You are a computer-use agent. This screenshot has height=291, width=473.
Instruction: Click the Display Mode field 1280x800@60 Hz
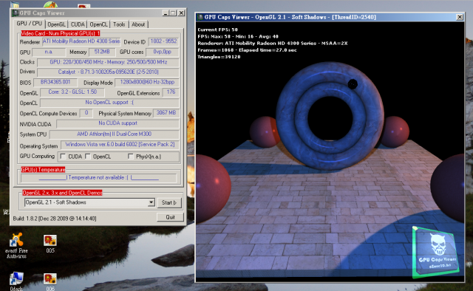147,82
